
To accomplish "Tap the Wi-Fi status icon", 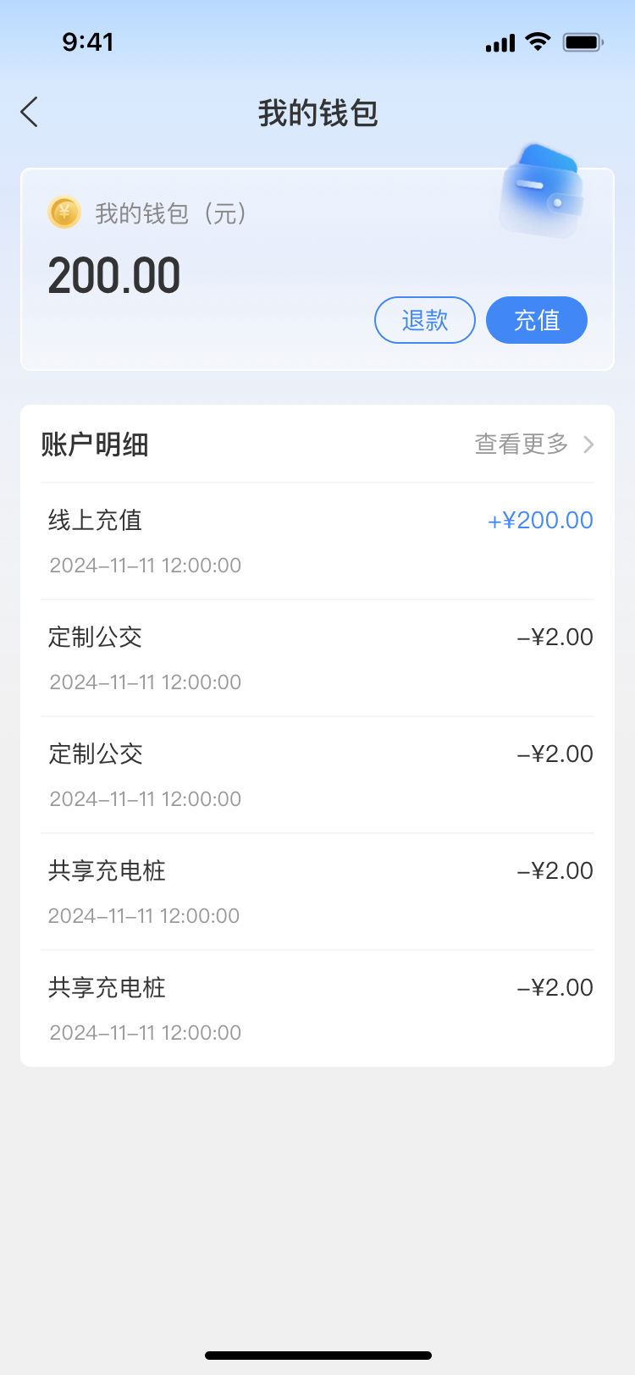I will [x=538, y=41].
